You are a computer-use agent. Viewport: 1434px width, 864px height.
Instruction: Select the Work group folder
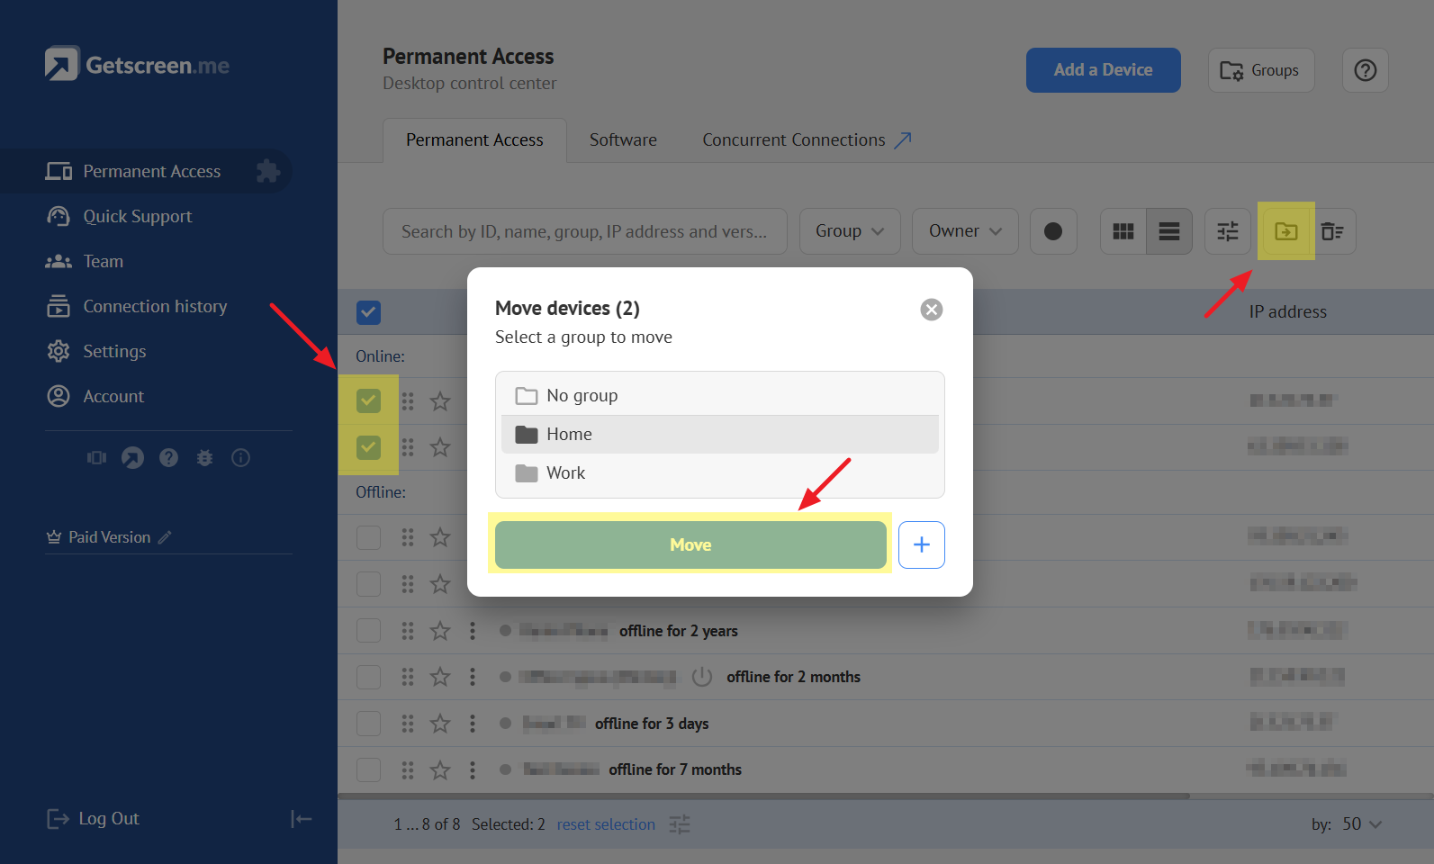(565, 473)
